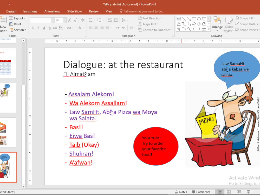Screen dimensions: 260x195
Task: Start Slide Show from status bar
Action: pos(248,192)
